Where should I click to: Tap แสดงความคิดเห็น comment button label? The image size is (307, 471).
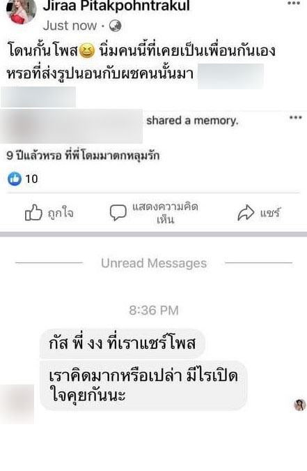(165, 214)
